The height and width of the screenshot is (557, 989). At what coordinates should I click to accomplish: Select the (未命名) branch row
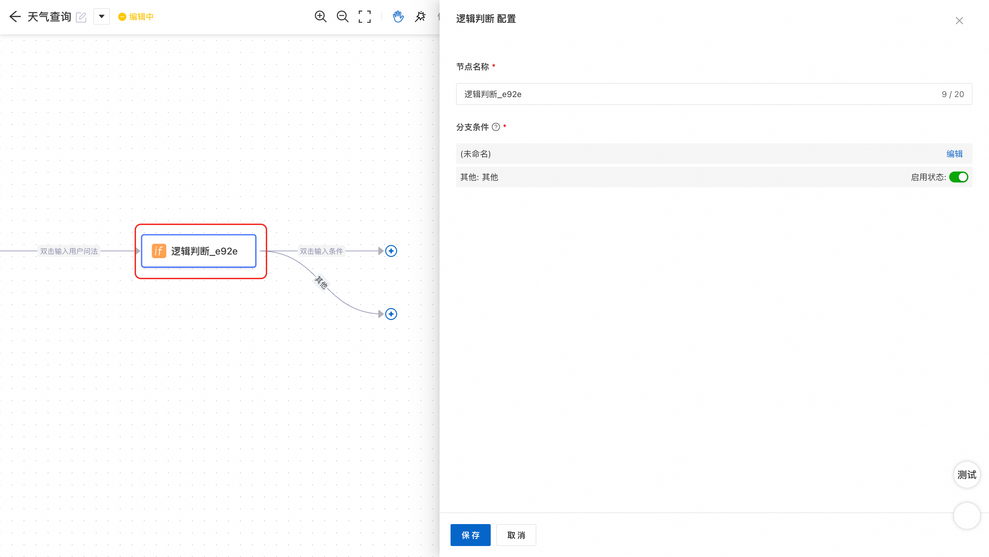714,154
